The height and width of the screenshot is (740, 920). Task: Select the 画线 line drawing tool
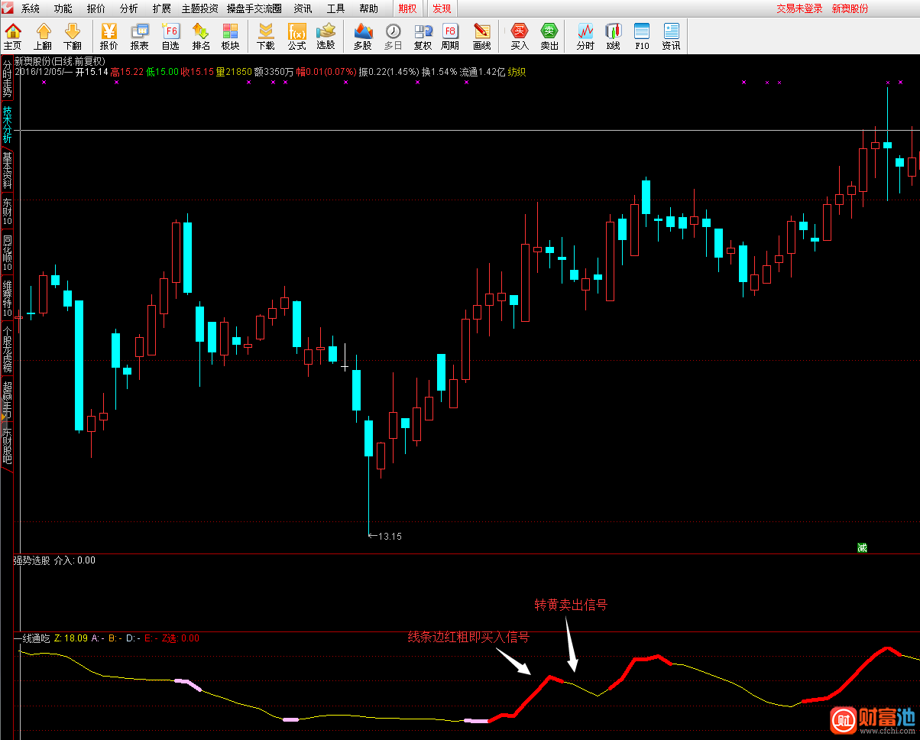click(x=481, y=36)
